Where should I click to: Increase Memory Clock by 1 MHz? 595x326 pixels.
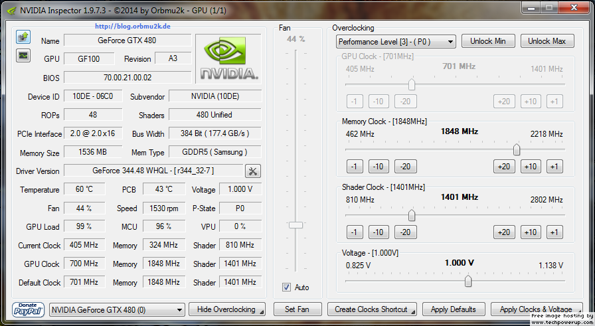coord(554,166)
